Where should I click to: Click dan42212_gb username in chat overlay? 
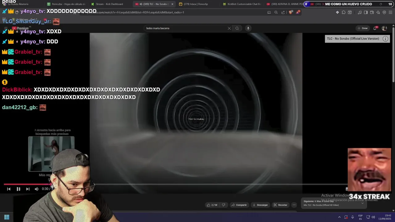(x=20, y=107)
